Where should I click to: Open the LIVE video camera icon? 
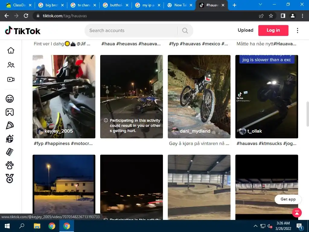point(11,79)
